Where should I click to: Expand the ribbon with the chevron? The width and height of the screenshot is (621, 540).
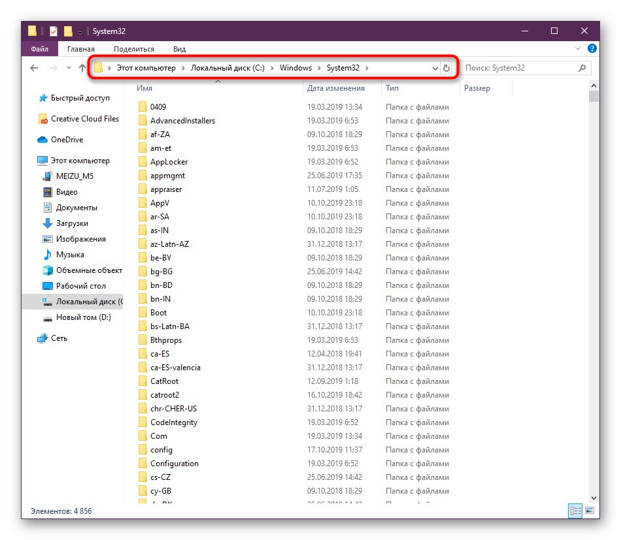pyautogui.click(x=578, y=49)
